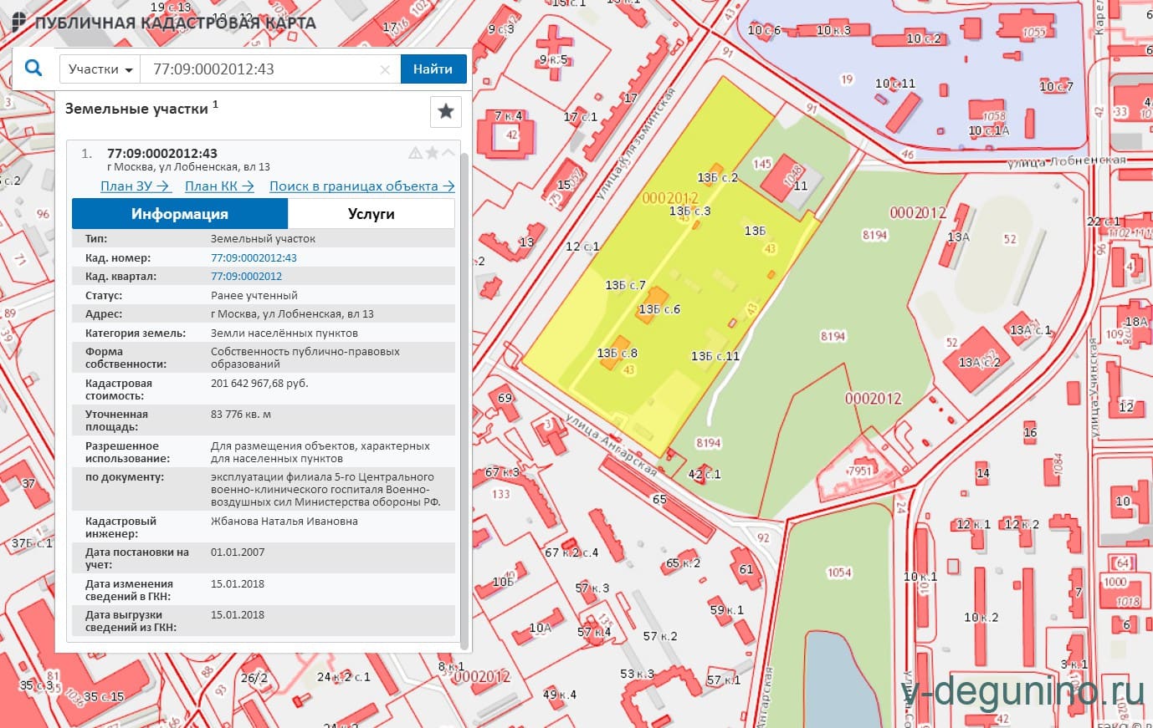Add parcel to favorites with small star
Viewport: 1153px width, 728px height.
point(432,153)
